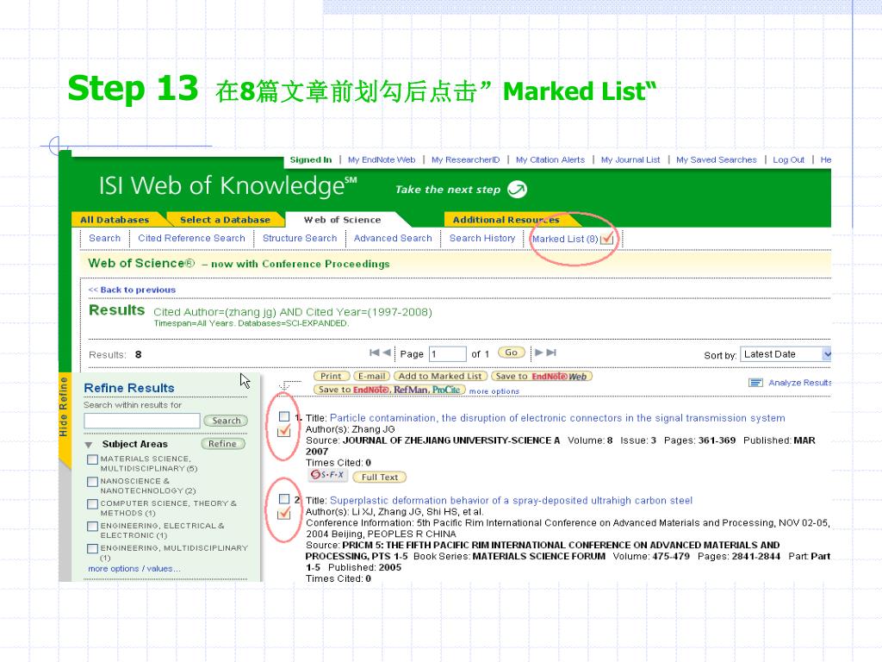Open My Citation Alerts link
The width and height of the screenshot is (882, 662).
(x=550, y=159)
